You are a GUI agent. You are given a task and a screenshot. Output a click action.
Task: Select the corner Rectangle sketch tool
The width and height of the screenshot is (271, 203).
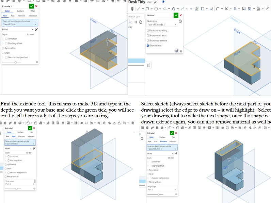[x=147, y=9]
